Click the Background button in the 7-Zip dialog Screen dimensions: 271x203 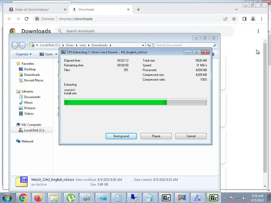(121, 136)
